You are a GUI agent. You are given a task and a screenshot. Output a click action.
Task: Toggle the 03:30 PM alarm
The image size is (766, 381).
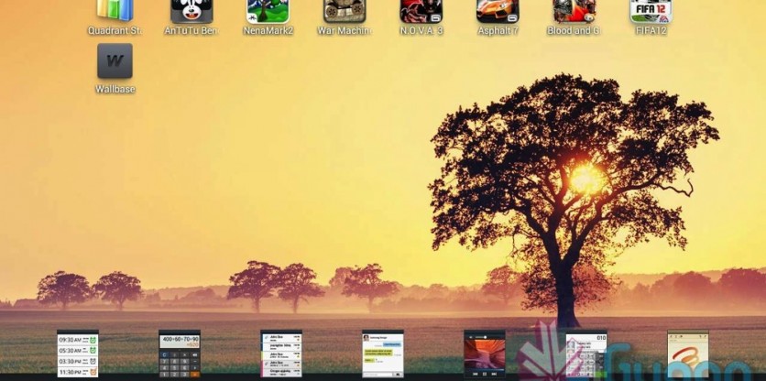(x=91, y=362)
